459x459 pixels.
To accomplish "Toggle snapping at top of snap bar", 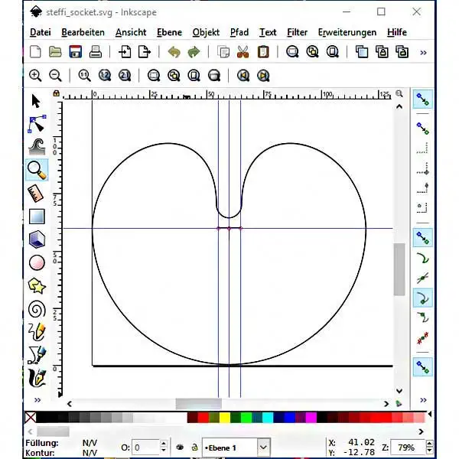I will coord(422,99).
